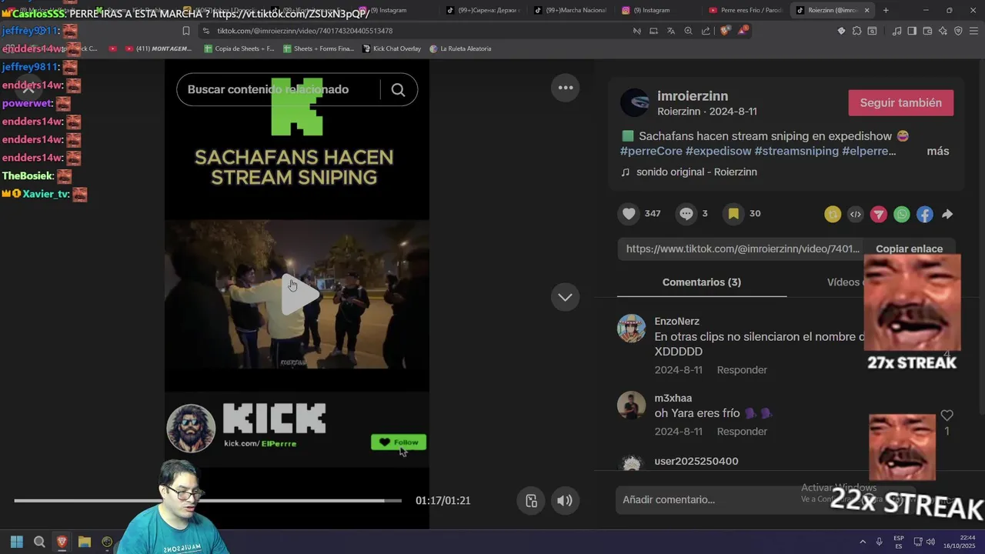Open the #perreCore hashtag
985x554 pixels.
(x=651, y=151)
